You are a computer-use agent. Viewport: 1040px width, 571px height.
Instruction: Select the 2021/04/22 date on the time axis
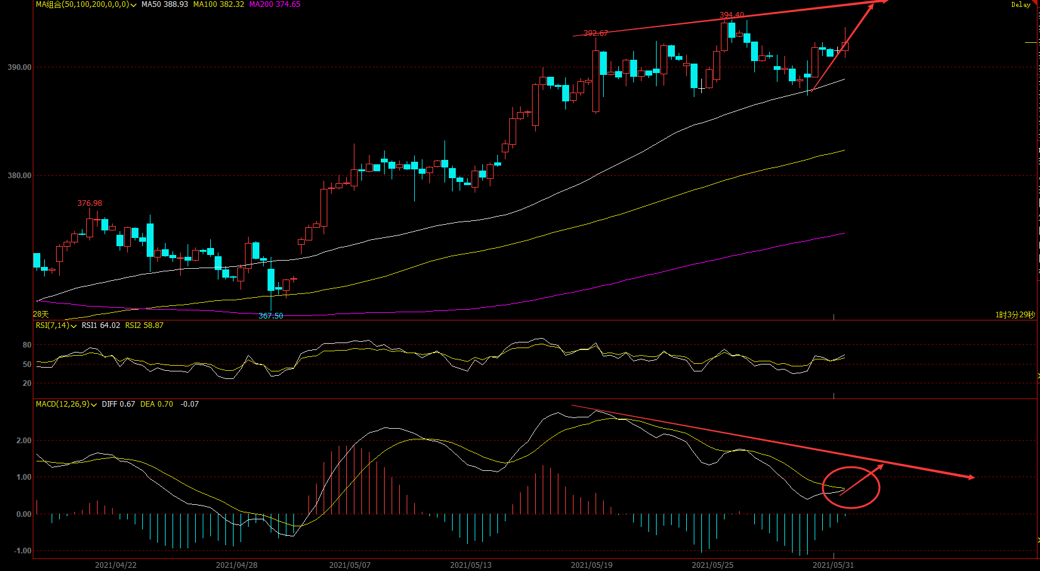tap(116, 565)
